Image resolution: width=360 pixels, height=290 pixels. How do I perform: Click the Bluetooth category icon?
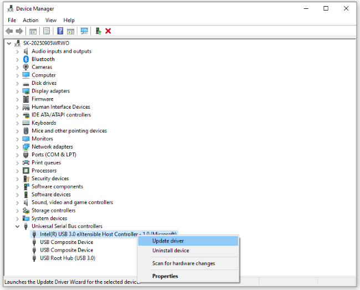26,59
